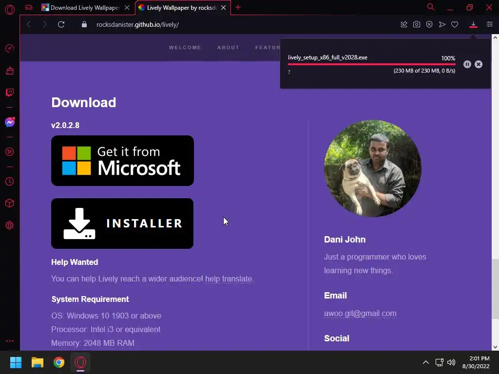Click the share page icon in address bar
Image resolution: width=499 pixels, height=374 pixels.
click(x=404, y=24)
